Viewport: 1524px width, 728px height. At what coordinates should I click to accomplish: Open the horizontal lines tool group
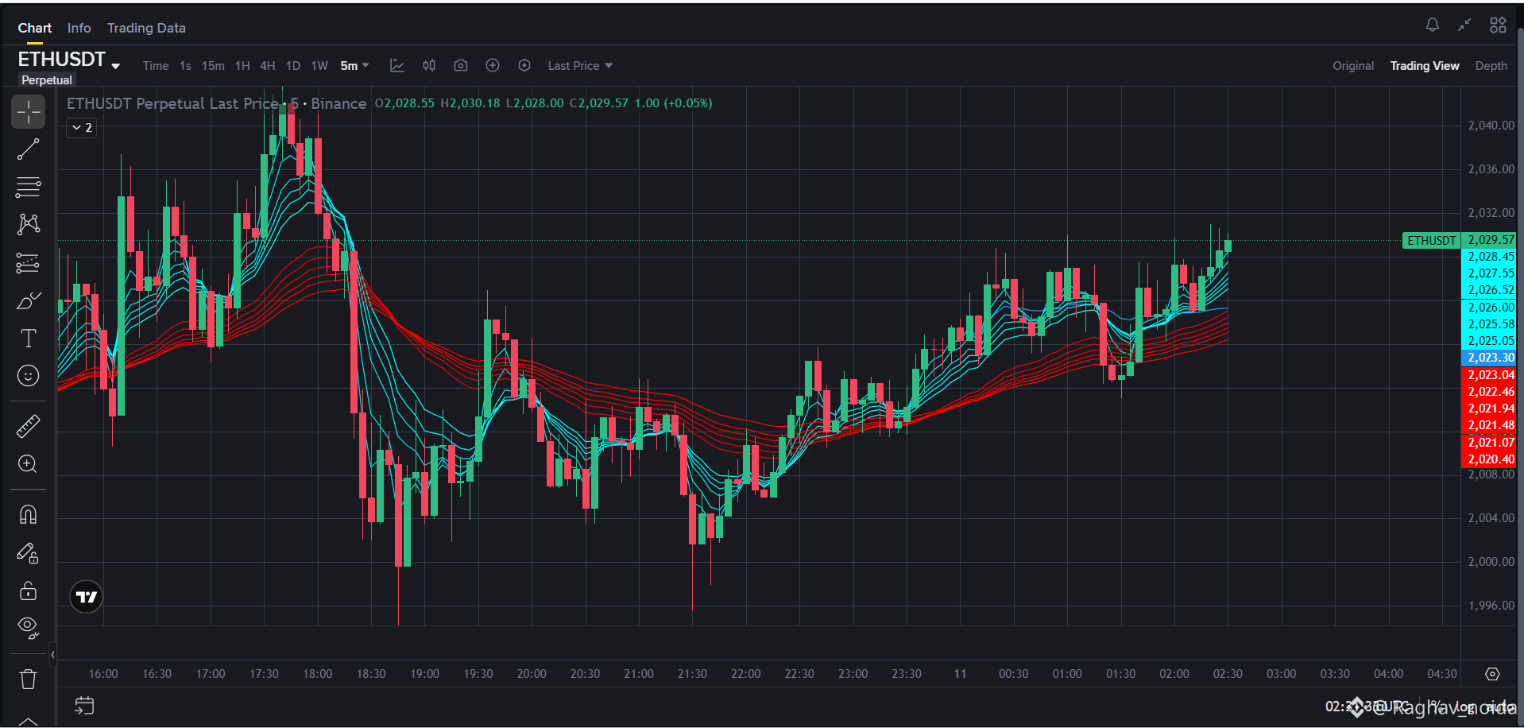(x=28, y=188)
